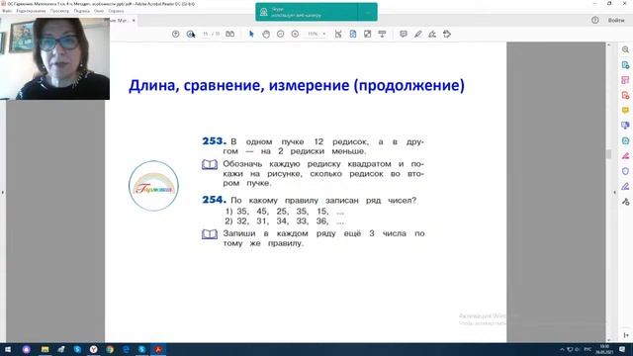Click the current page number field

206,34
